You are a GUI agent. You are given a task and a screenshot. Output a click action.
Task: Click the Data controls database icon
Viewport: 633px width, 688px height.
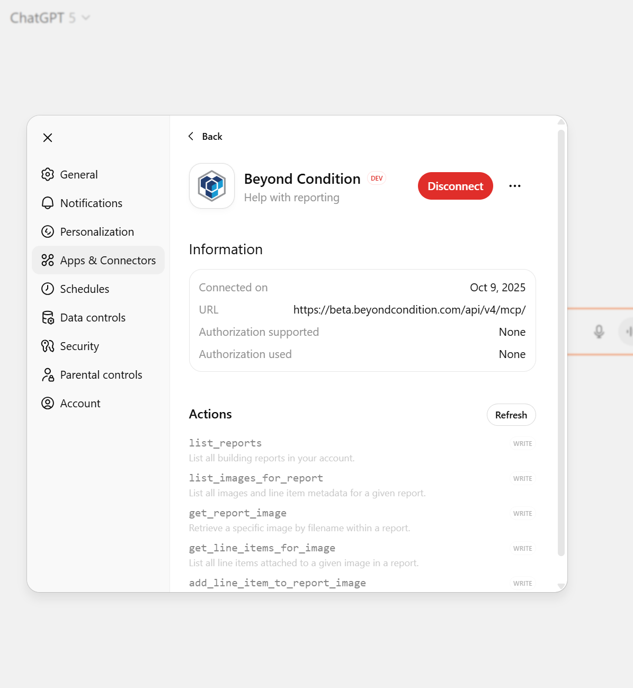tap(48, 317)
